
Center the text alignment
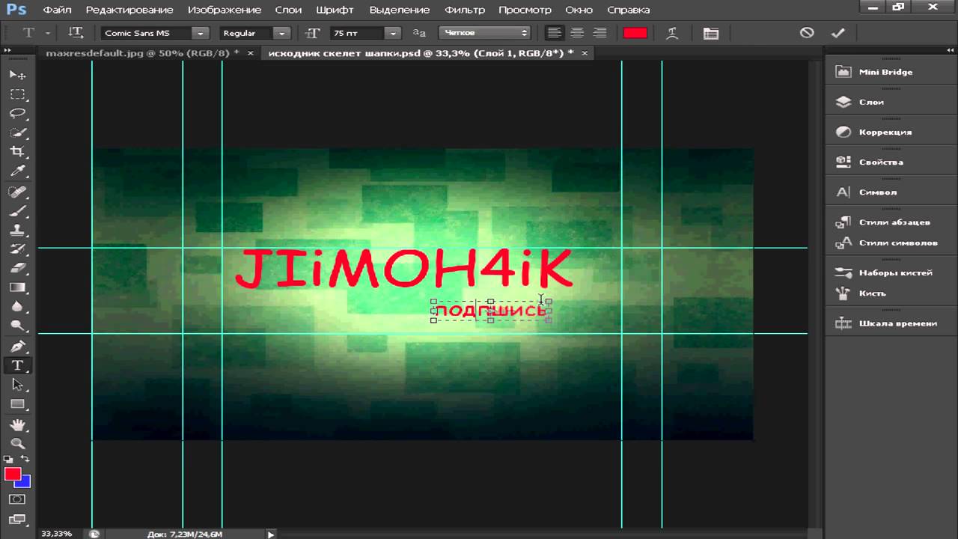577,33
